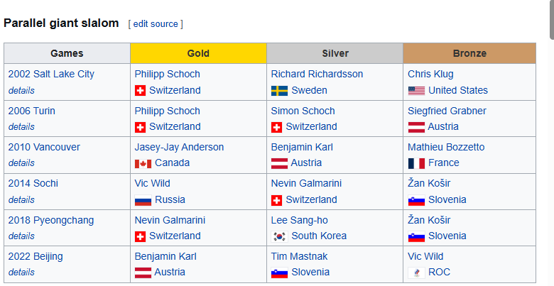This screenshot has height=286, width=554.
Task: Click the Russia flag icon
Action: 143,200
